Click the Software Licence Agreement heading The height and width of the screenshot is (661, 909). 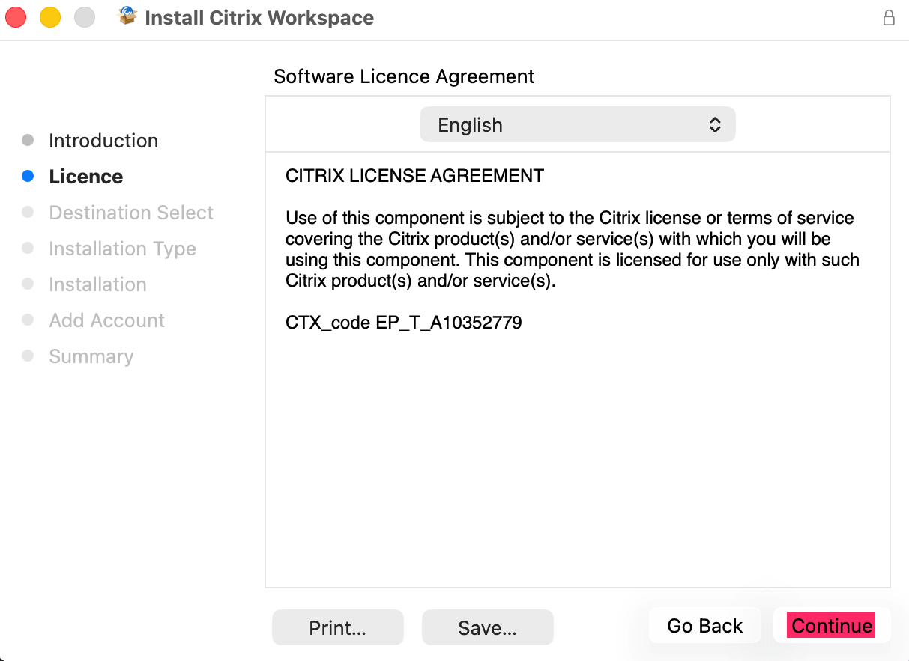tap(404, 76)
